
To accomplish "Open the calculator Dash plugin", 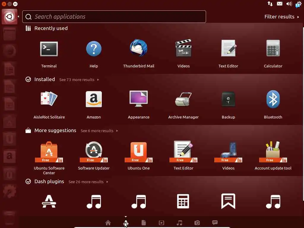I will (183, 201).
